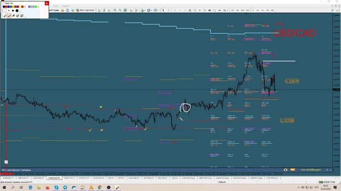Toggle chart auto-scroll
341x191 pixels.
point(131,10)
